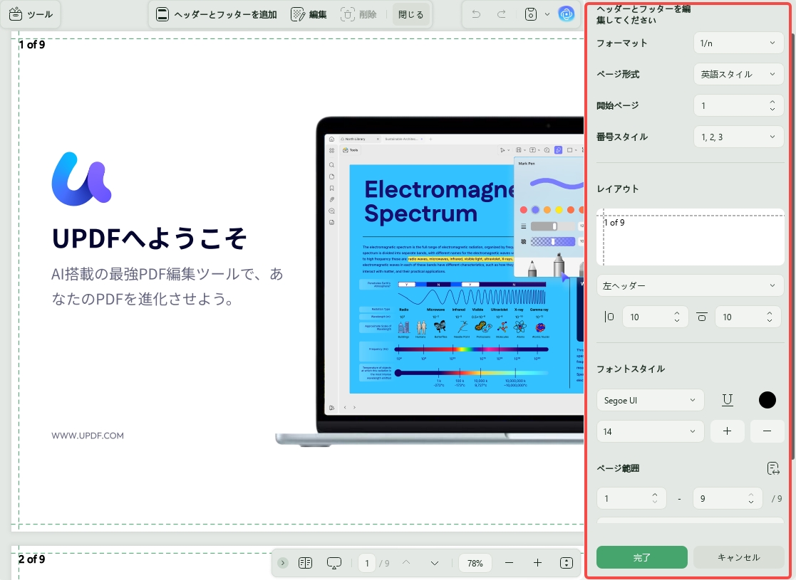Toggle the underline text style
This screenshot has height=580, width=796.
tap(727, 400)
